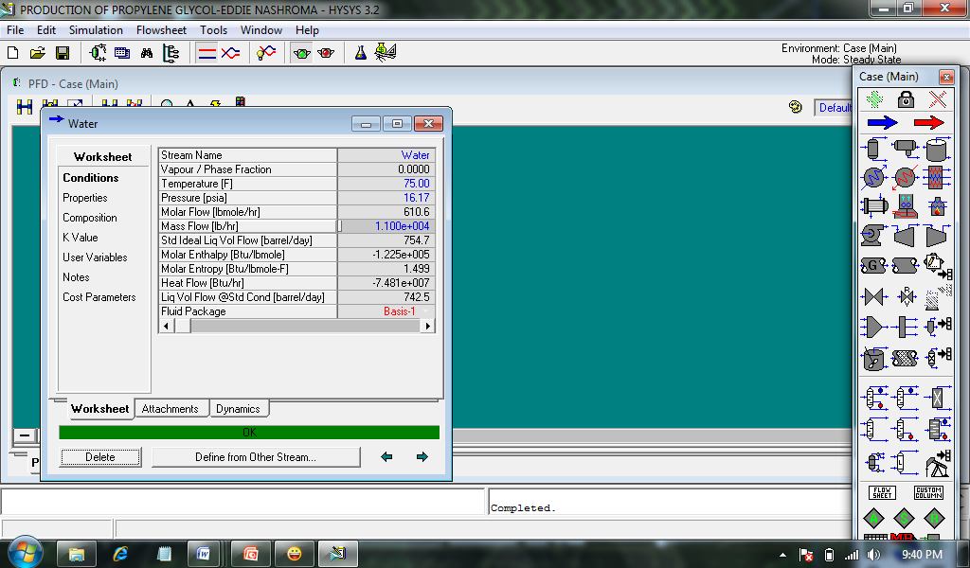Click the binoculars Object Navigator icon
Image resolution: width=970 pixels, height=568 pixels.
[x=147, y=53]
